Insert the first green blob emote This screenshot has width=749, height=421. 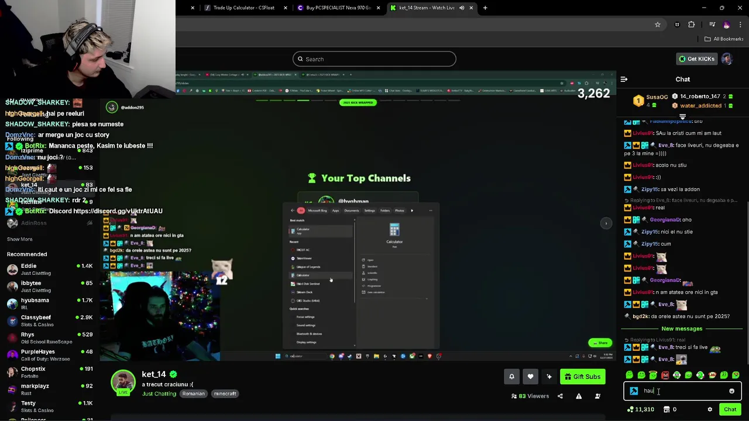[x=629, y=375]
